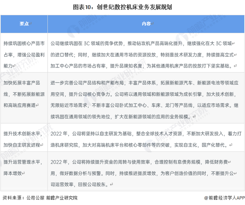This screenshot has width=245, height=205.
Task: Click the cell 持续巩固核心产品市占率，增强公司盈利能力
Action: tap(24, 52)
